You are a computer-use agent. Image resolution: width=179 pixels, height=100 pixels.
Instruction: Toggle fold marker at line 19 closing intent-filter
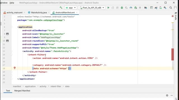pos(11,72)
